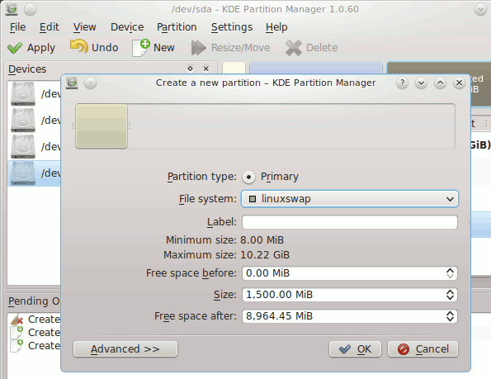Click the dialog help question mark button

402,83
